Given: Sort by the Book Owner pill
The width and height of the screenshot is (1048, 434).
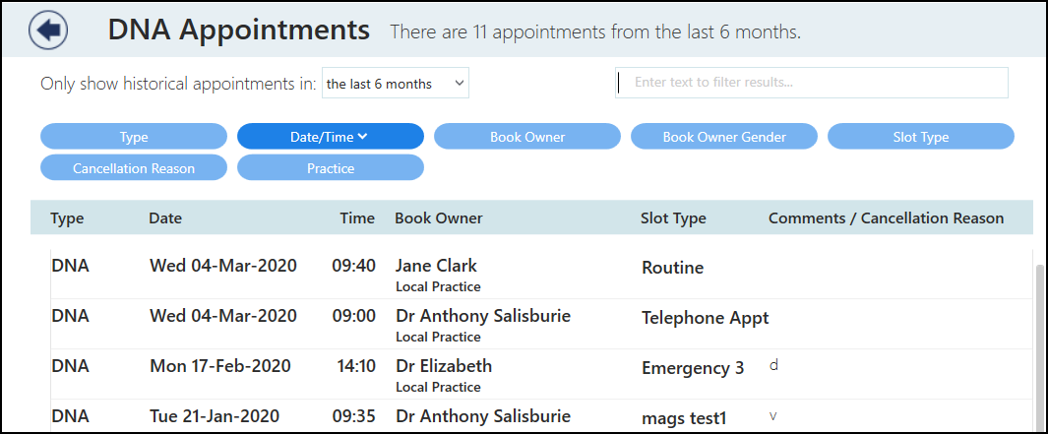Looking at the screenshot, I should coord(527,137).
